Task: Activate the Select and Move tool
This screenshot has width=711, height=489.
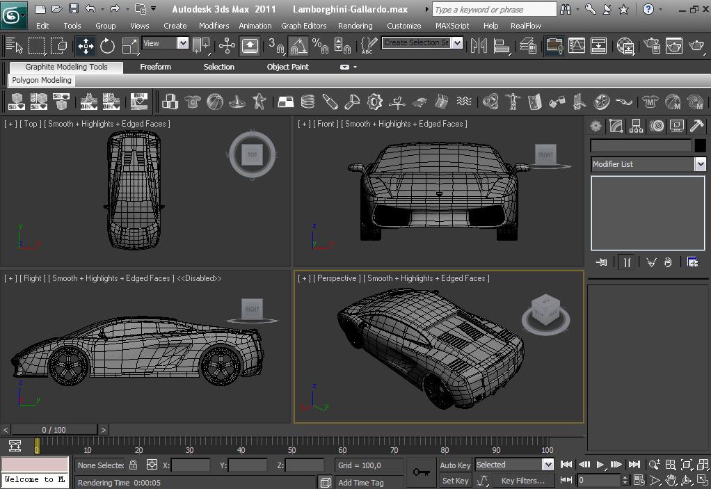Action: (85, 46)
